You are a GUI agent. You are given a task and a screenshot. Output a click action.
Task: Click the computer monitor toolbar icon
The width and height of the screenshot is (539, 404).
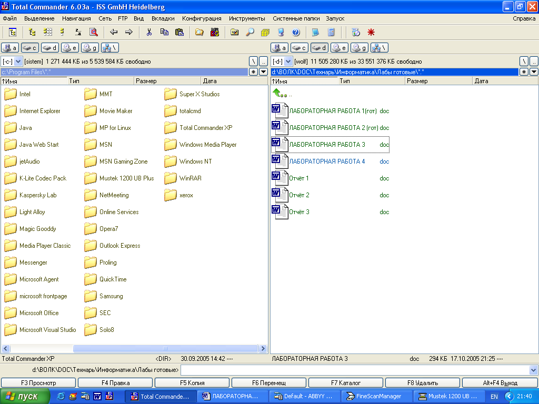(x=281, y=32)
